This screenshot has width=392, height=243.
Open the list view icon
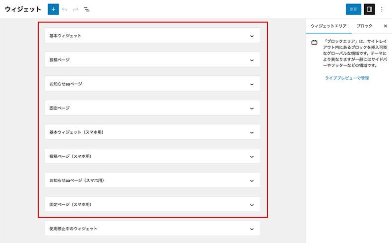(86, 9)
